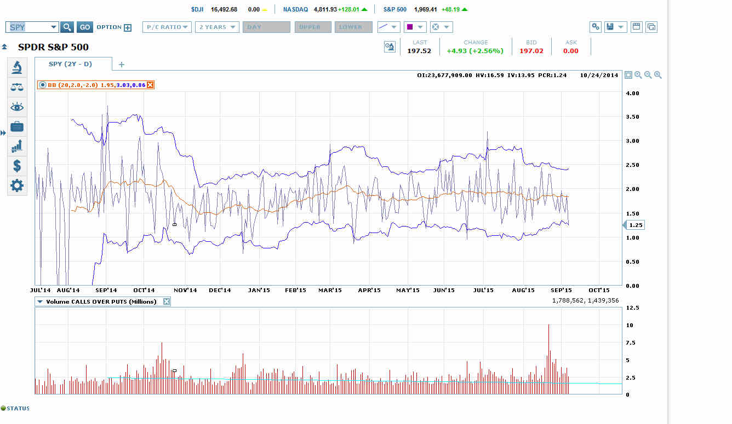Open the gear settings sidebar icon
732x424 pixels.
[17, 185]
